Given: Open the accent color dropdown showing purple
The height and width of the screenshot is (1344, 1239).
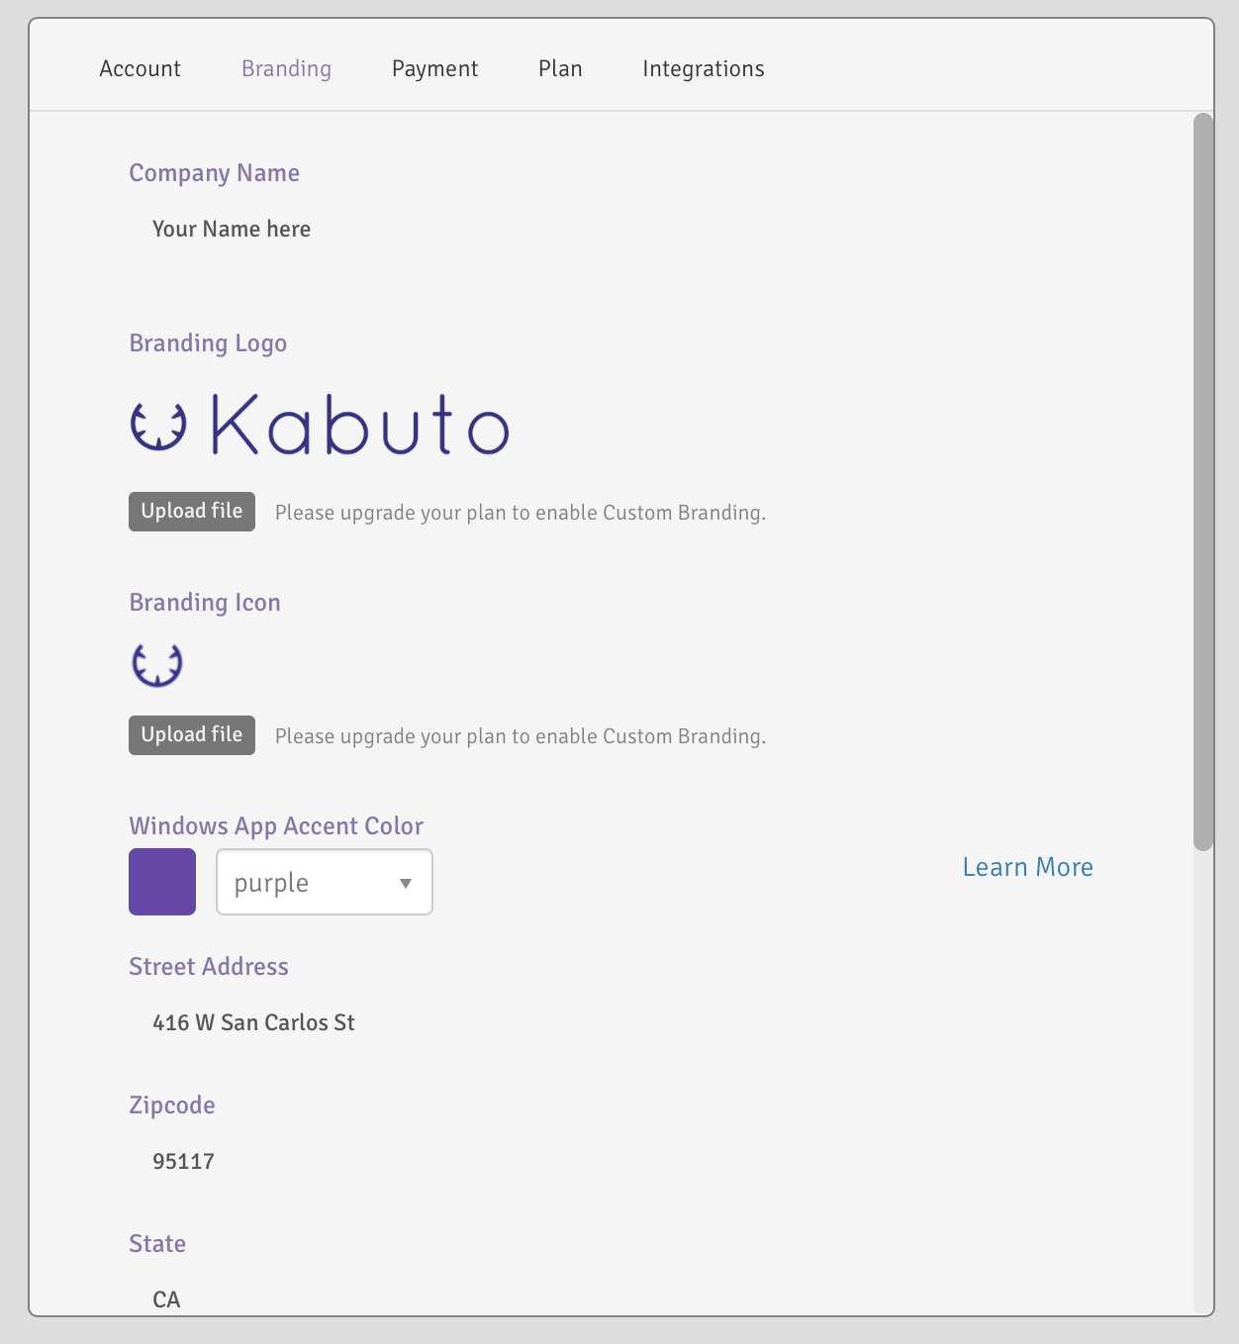Looking at the screenshot, I should pos(325,882).
